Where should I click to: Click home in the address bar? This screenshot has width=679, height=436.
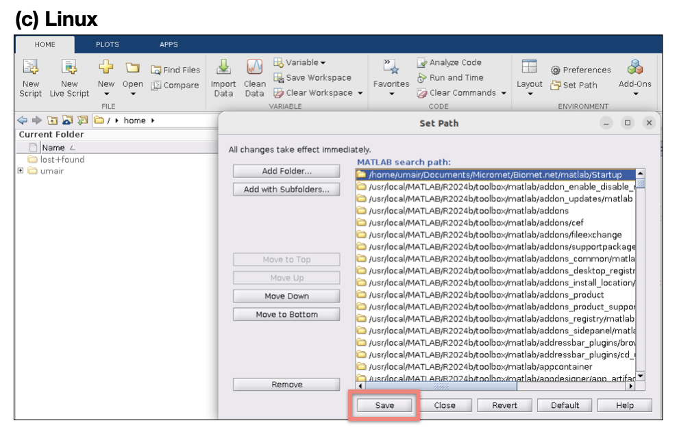point(135,120)
